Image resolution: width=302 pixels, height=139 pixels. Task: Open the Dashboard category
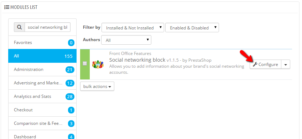pyautogui.click(x=42, y=135)
